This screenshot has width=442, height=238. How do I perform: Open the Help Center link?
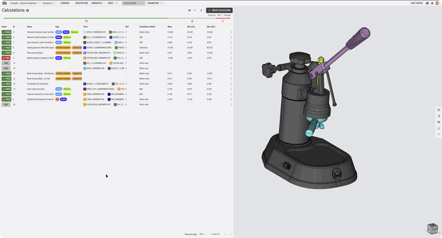[416, 3]
